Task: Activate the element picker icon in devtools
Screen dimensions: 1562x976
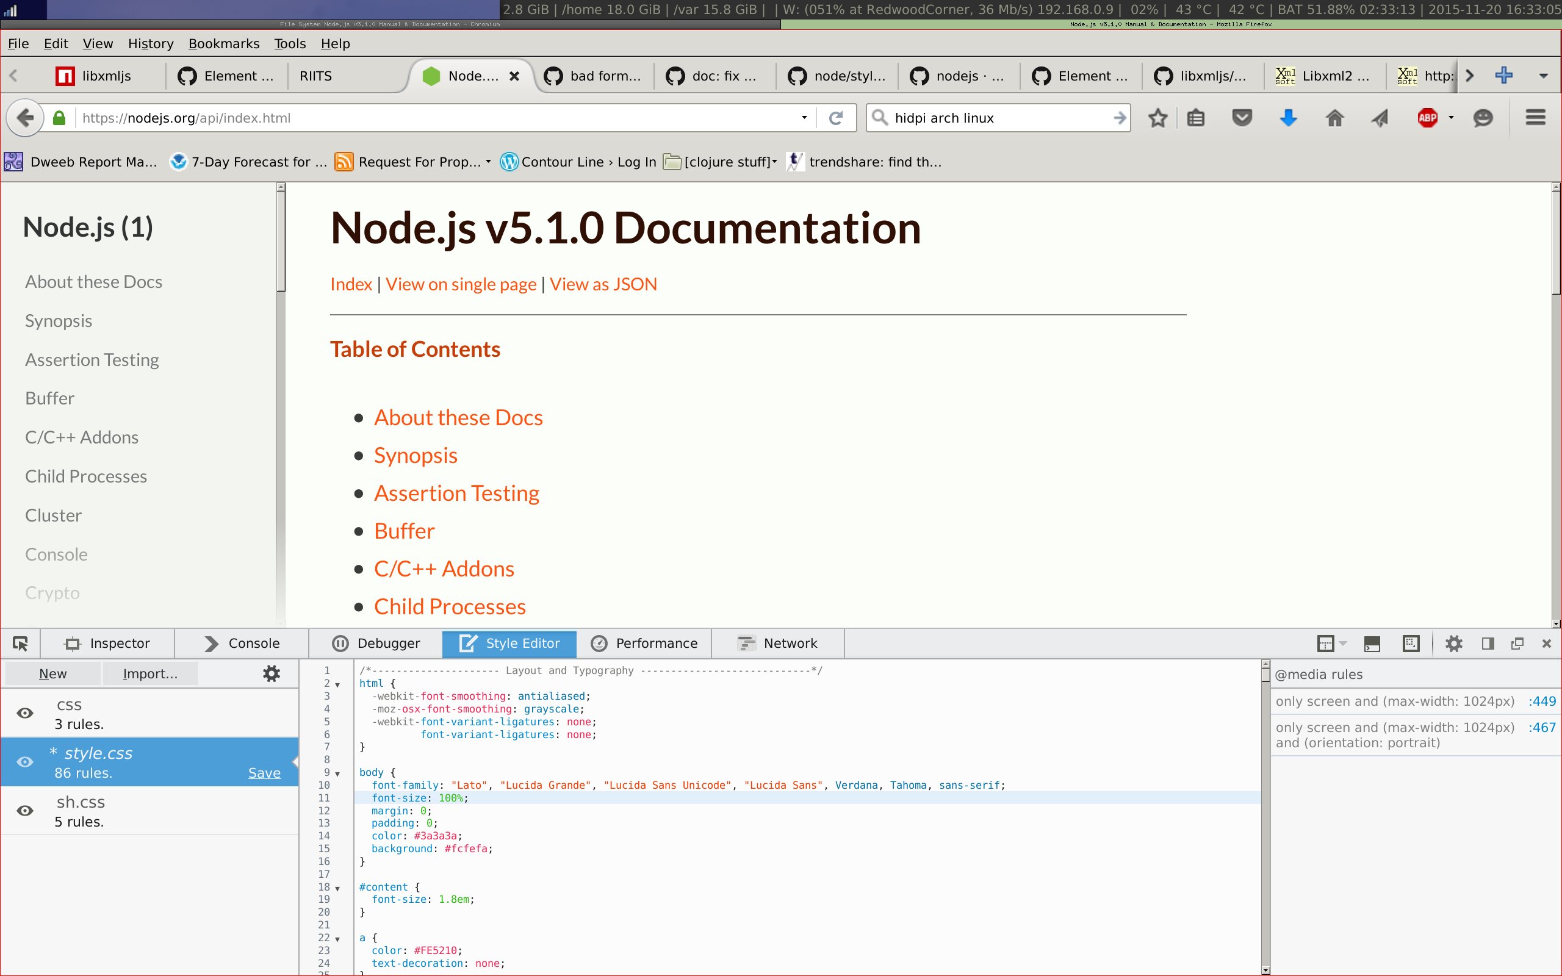Action: [21, 644]
